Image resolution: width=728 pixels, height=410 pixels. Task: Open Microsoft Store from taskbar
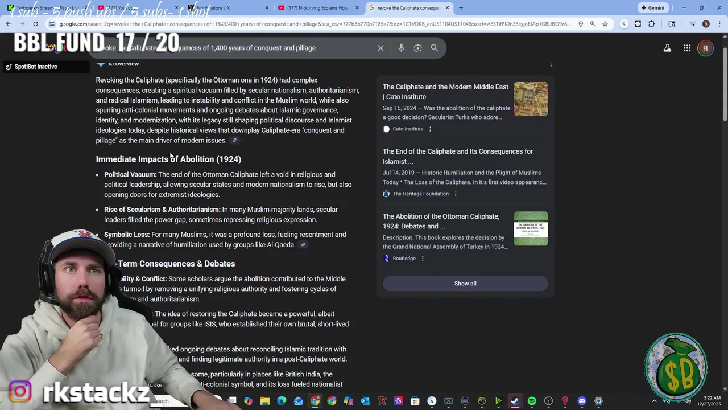tap(415, 401)
